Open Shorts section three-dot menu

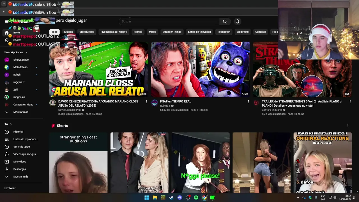(348, 126)
